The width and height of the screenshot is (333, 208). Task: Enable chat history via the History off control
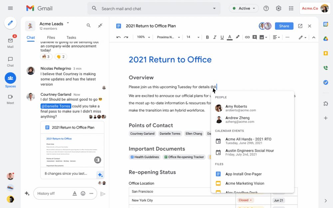[46, 193]
